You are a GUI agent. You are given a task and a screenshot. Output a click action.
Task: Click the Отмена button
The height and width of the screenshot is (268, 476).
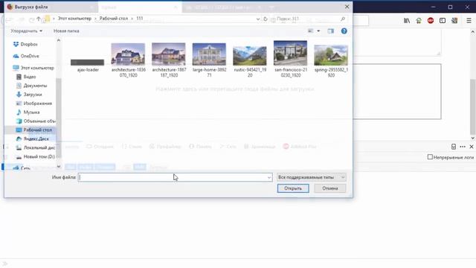pos(330,188)
